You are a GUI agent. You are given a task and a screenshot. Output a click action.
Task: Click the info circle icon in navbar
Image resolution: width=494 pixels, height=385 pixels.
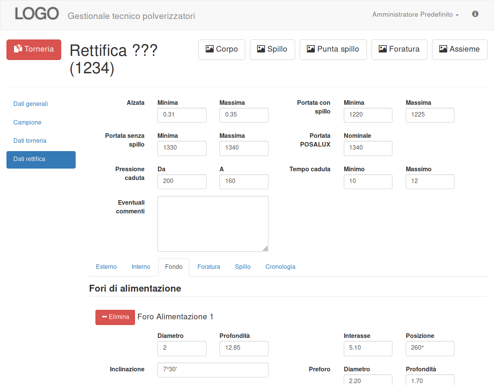[x=475, y=14]
